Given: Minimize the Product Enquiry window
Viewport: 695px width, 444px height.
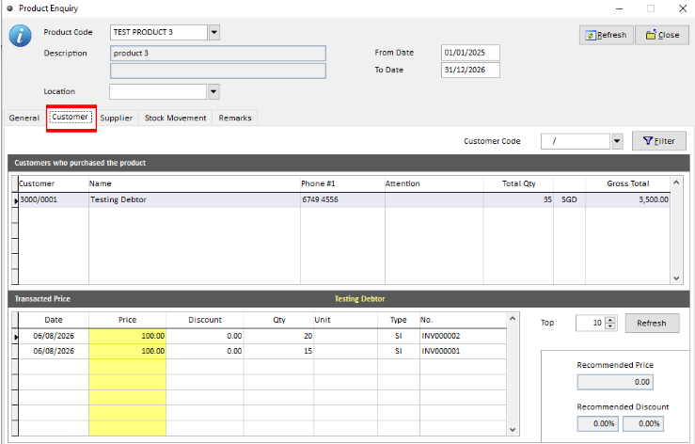Looking at the screenshot, I should 620,8.
